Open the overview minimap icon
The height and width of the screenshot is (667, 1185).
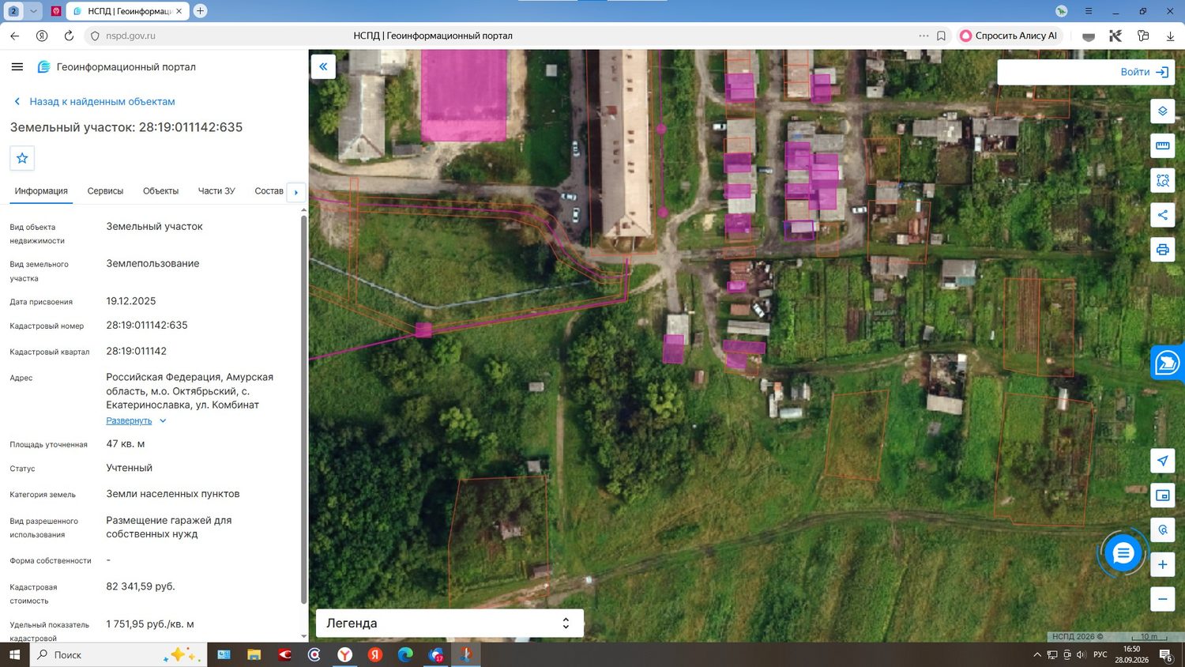1162,496
